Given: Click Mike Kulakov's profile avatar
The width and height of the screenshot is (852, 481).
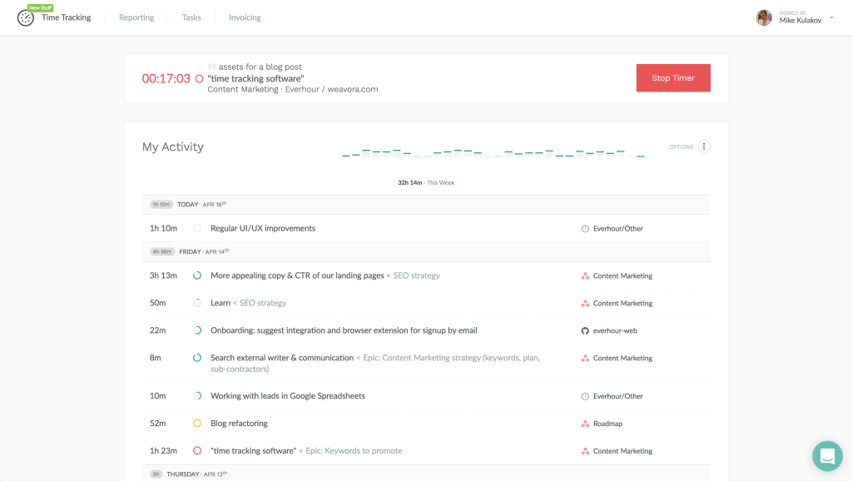Looking at the screenshot, I should (763, 17).
